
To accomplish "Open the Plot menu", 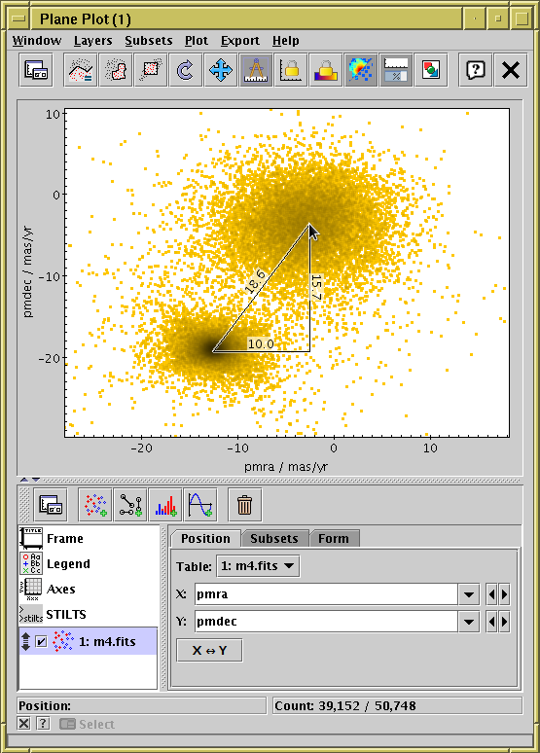I will pos(197,41).
